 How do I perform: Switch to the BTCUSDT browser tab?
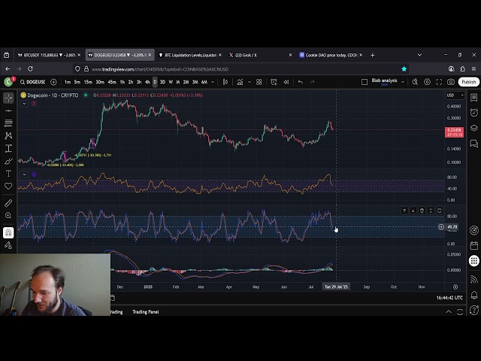tap(41, 55)
